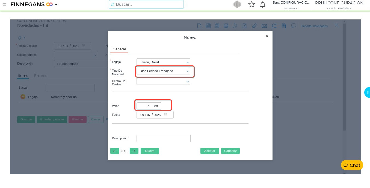Click the Novedades panel vertical scrollbar
The height and width of the screenshot is (188, 370).
(x=344, y=77)
